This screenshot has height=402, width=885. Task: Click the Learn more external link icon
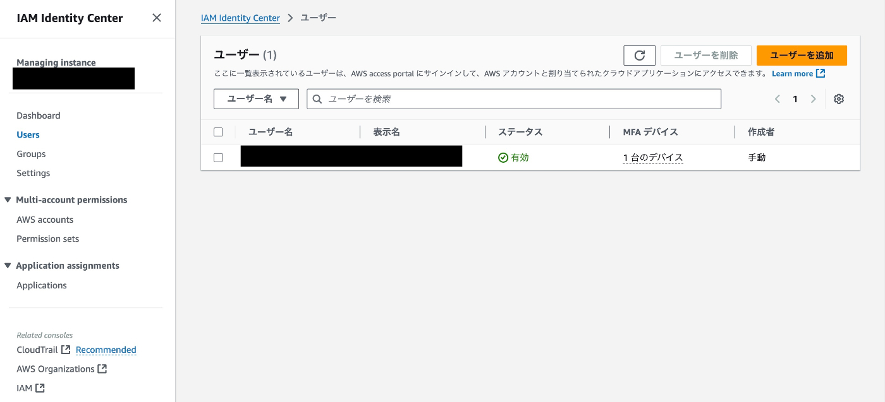[821, 73]
